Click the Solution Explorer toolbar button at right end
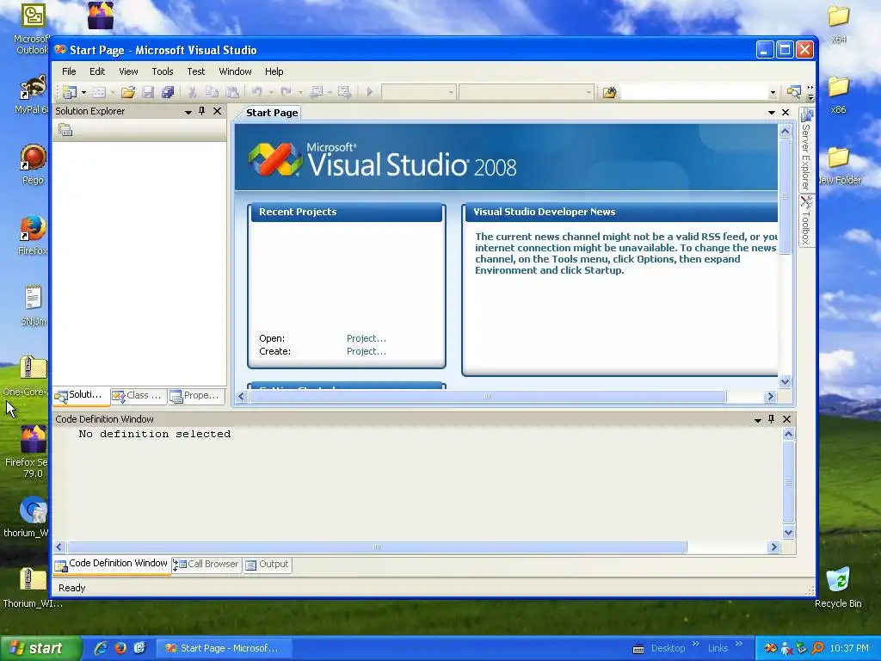Viewport: 881px width, 661px height. 793,92
